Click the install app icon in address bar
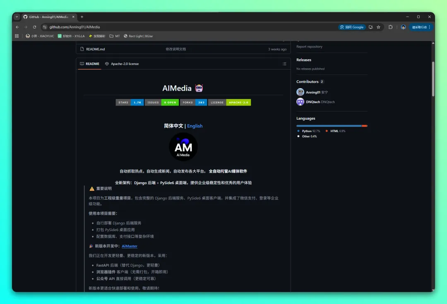This screenshot has width=447, height=304. tap(370, 27)
